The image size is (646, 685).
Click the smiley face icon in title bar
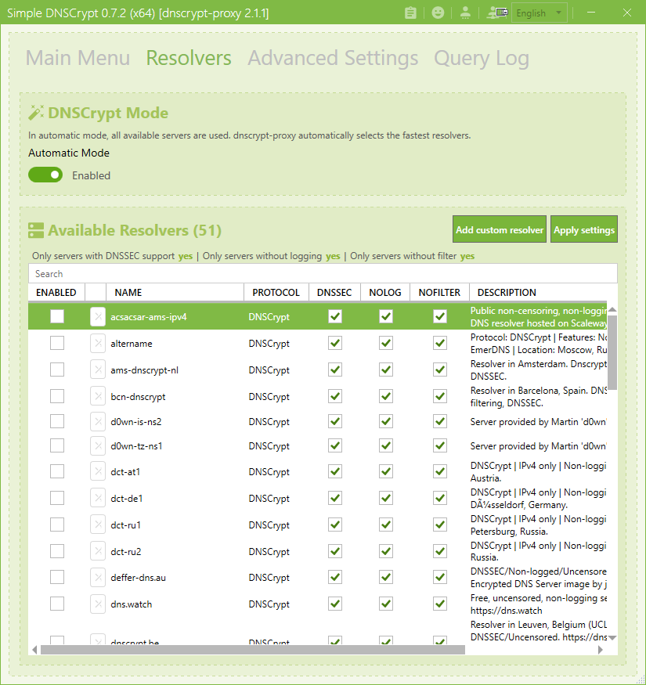point(438,13)
